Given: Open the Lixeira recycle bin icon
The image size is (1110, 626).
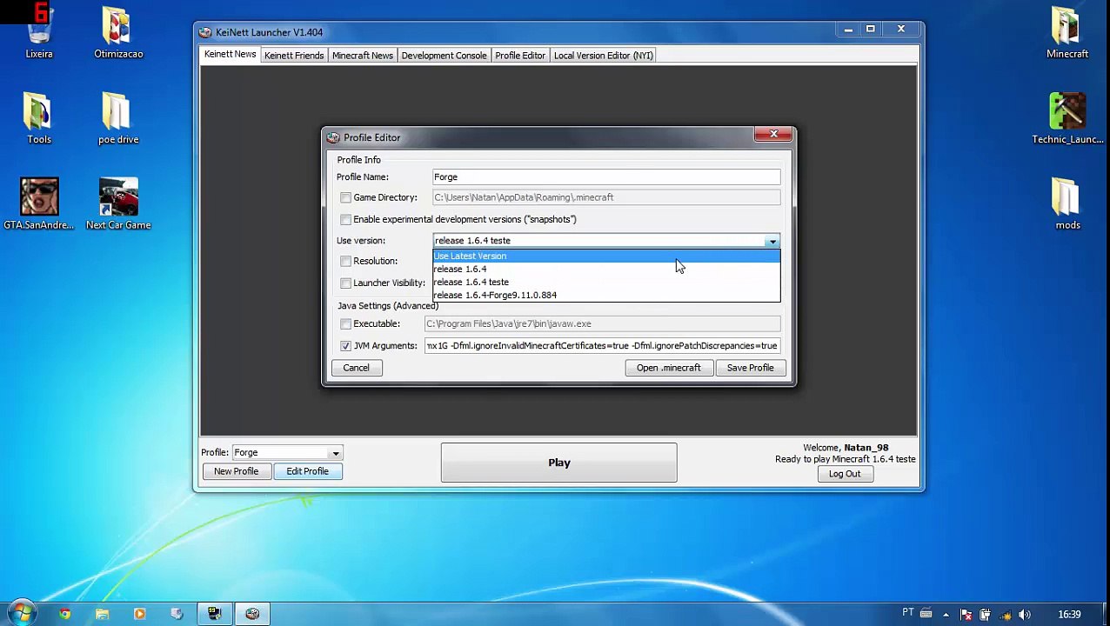Looking at the screenshot, I should [x=39, y=33].
